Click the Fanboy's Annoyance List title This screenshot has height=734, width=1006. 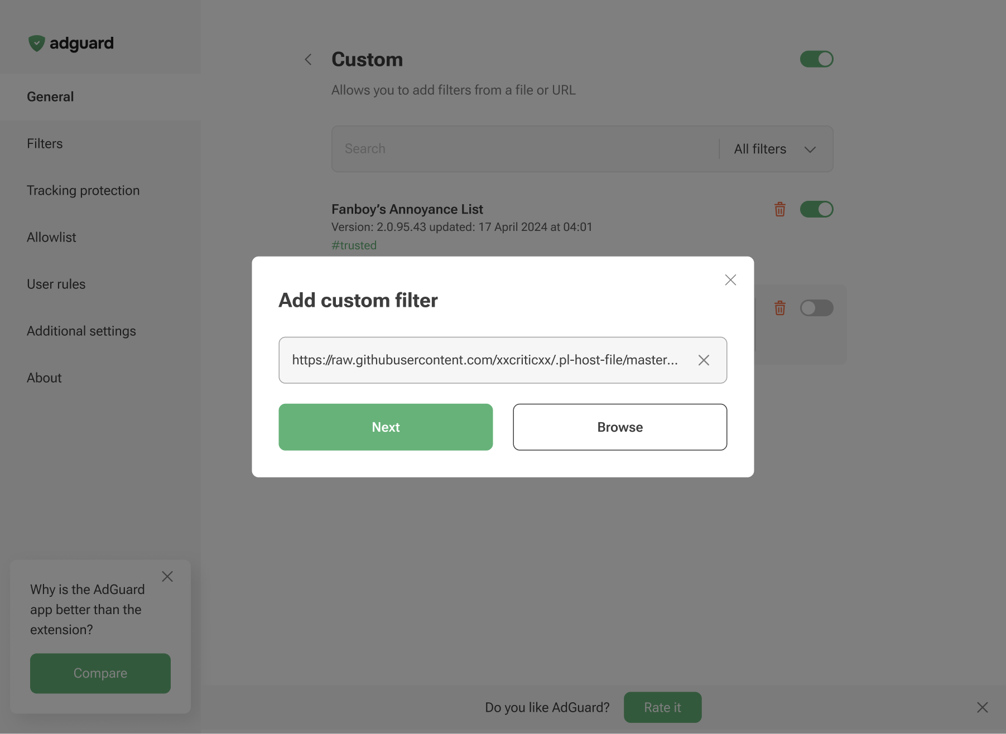[x=407, y=209]
